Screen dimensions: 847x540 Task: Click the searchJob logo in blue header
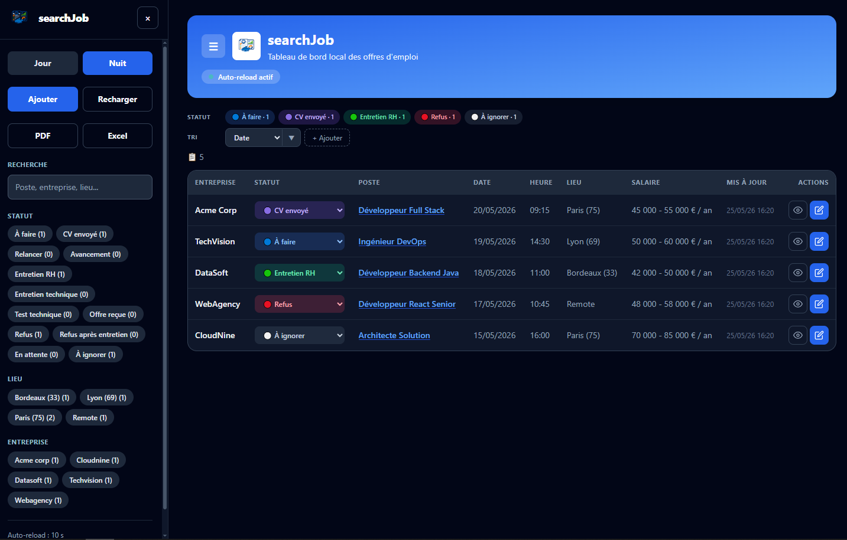[246, 46]
